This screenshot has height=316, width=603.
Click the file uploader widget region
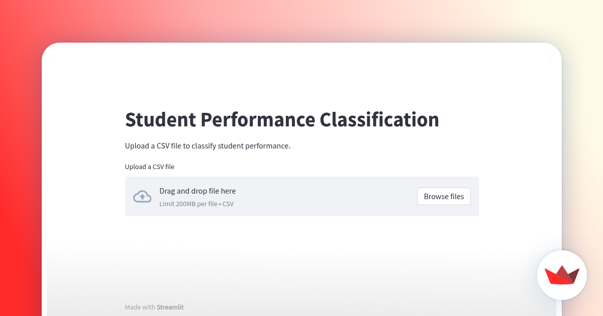tap(301, 196)
